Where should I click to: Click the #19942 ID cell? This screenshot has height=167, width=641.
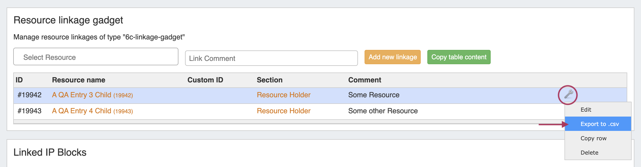(29, 95)
